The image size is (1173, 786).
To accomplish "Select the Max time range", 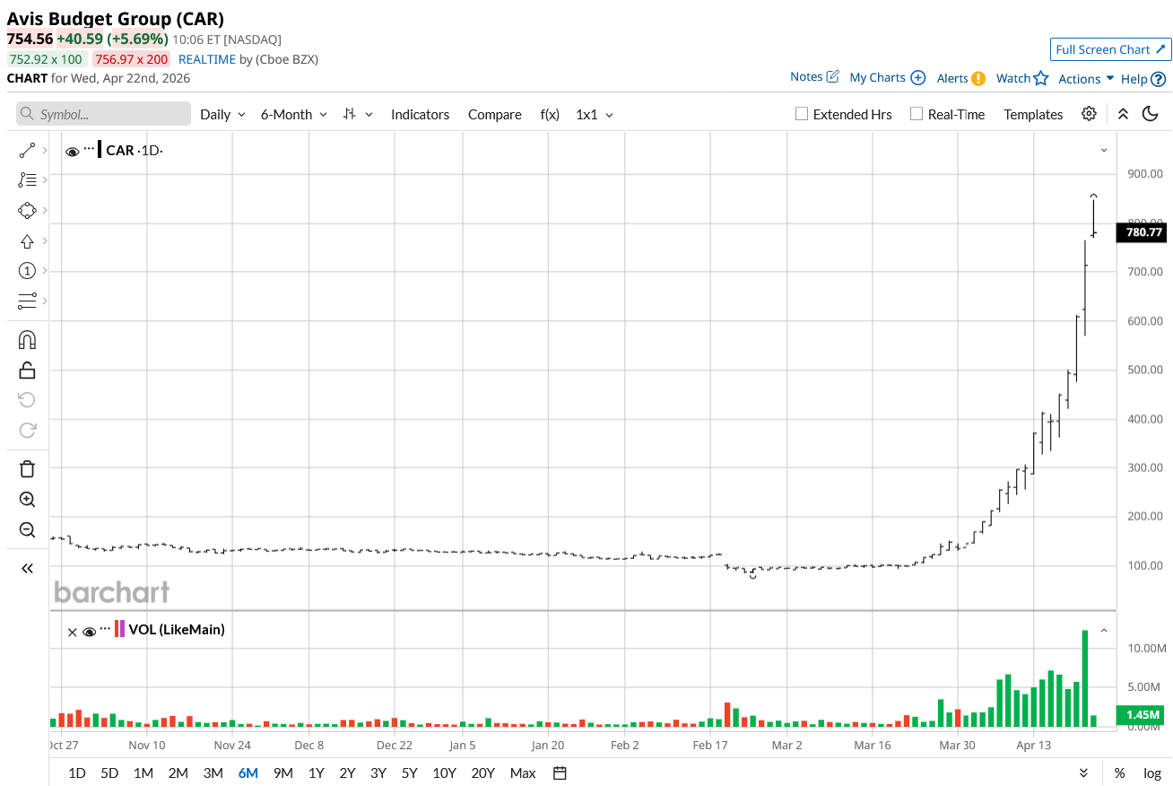I will [x=523, y=773].
